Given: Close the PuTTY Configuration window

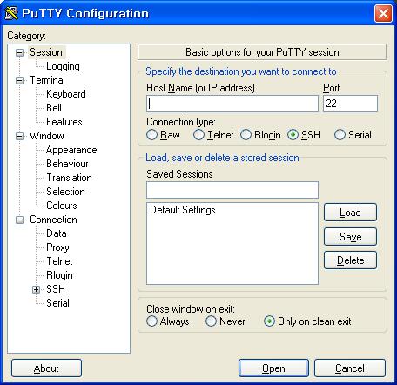Looking at the screenshot, I should (383, 13).
